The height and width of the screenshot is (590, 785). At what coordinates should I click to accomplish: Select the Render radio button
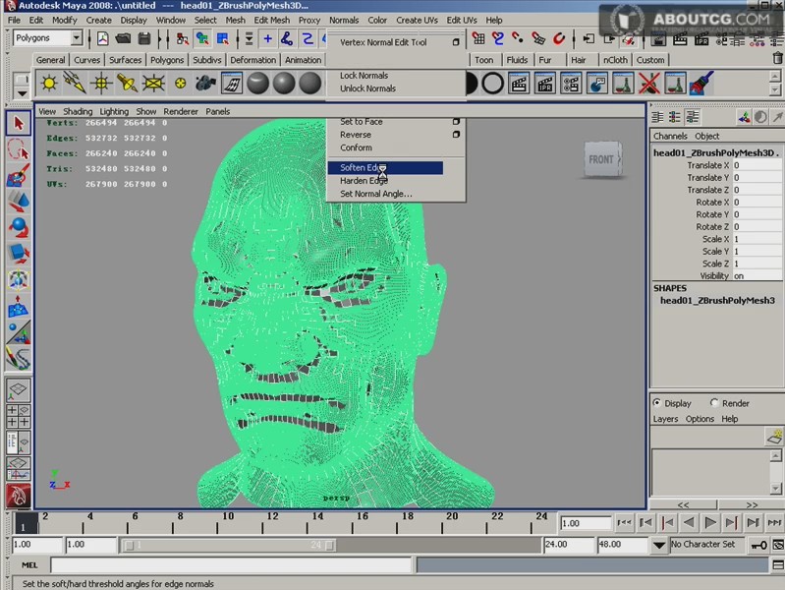click(x=714, y=403)
